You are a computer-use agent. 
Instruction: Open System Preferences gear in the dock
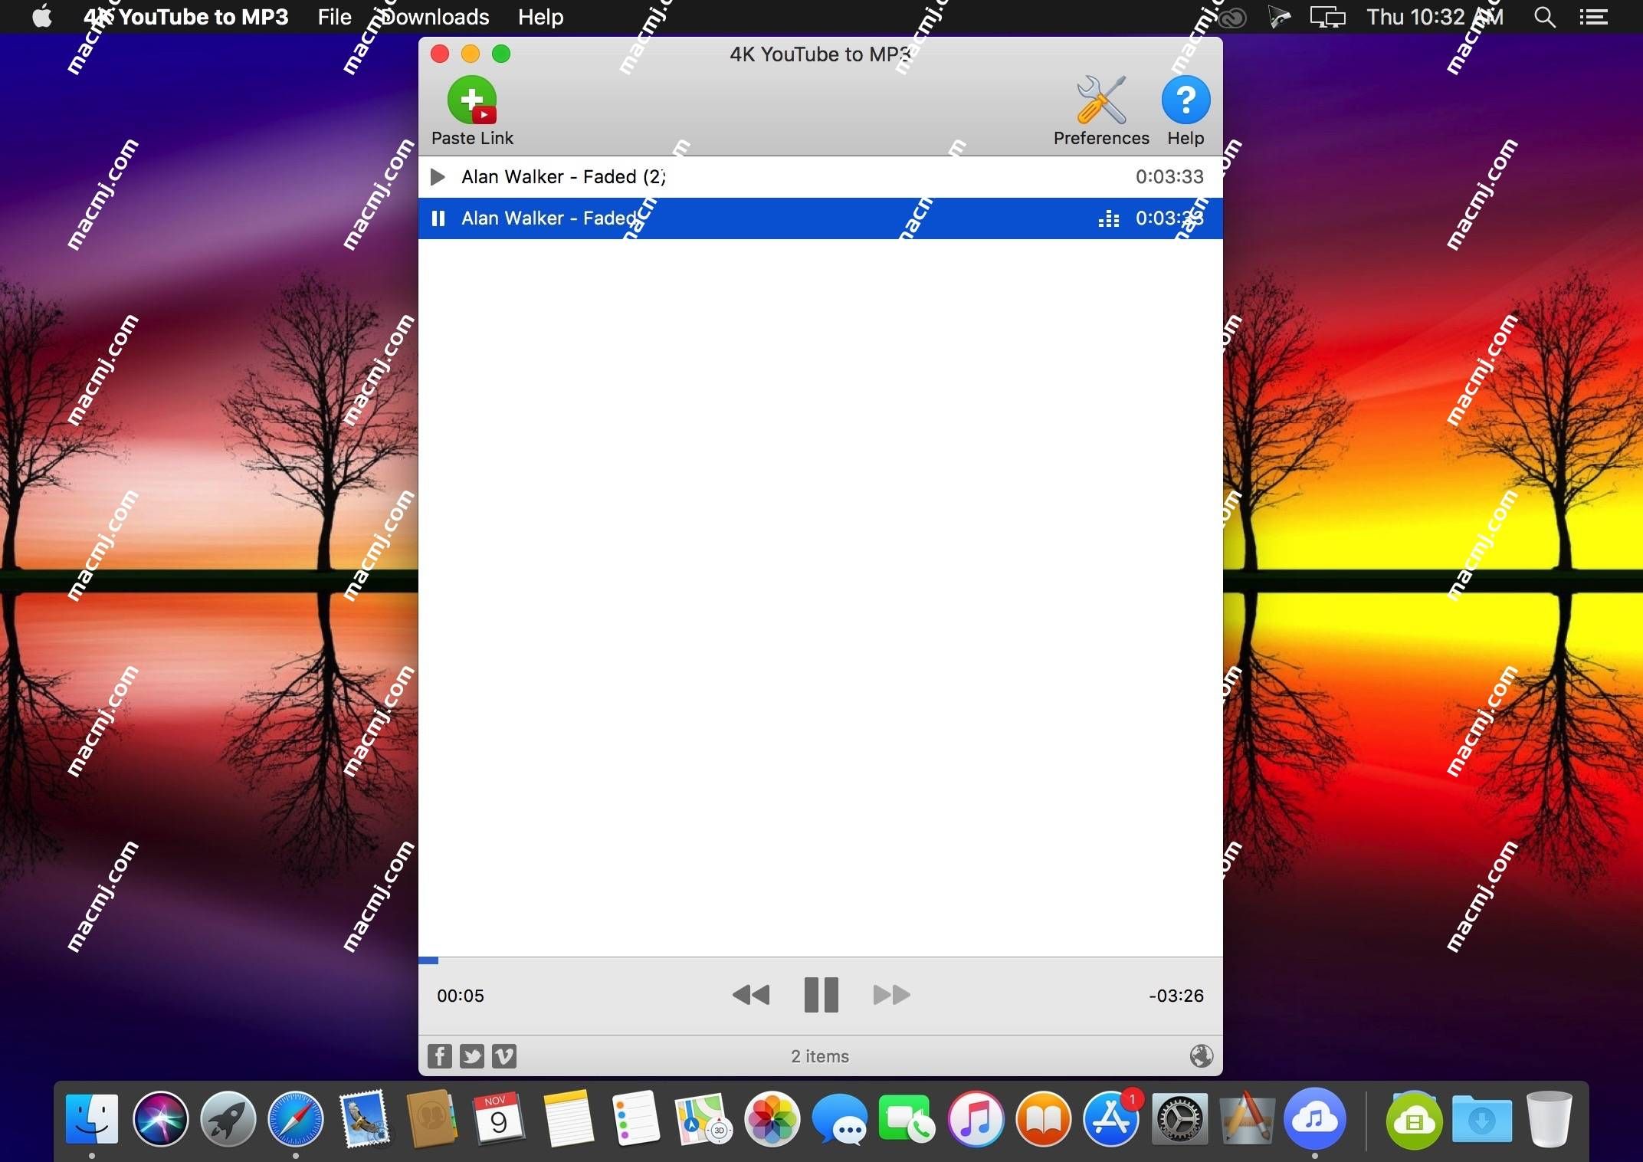point(1179,1119)
